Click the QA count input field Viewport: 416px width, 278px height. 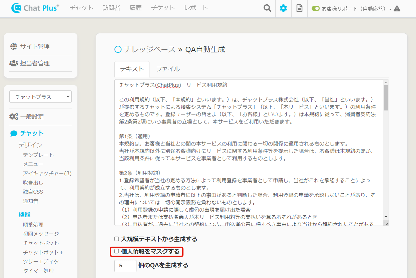pos(125,266)
